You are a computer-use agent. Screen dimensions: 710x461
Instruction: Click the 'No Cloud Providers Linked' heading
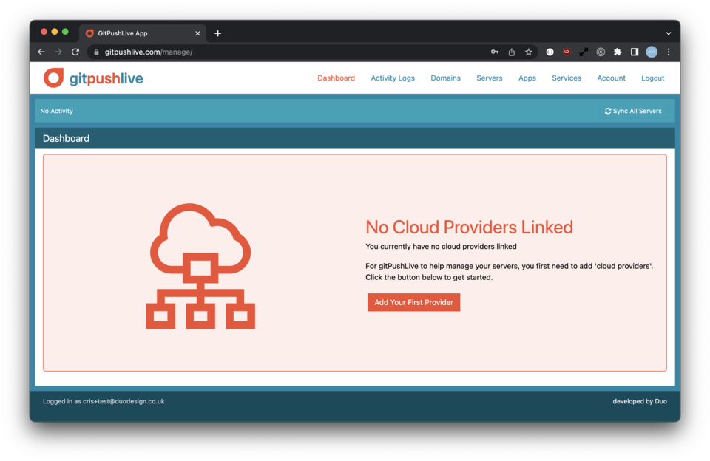point(469,227)
